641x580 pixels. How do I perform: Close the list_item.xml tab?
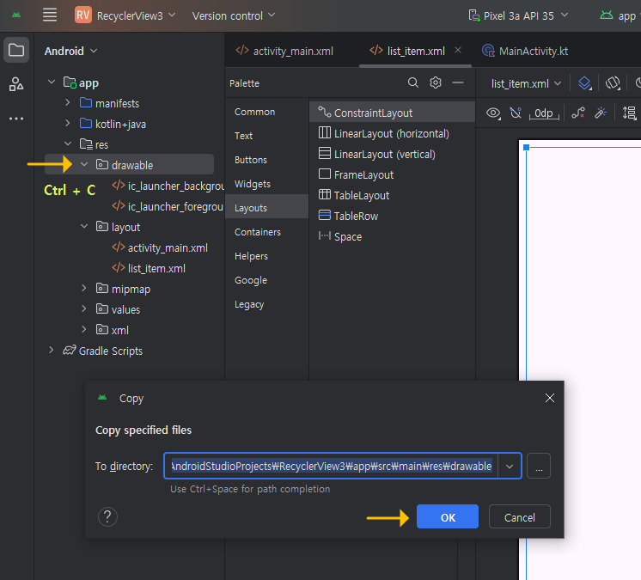pos(458,50)
